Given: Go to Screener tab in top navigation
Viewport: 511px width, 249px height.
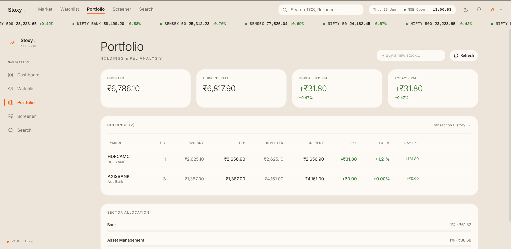Looking at the screenshot, I should (122, 9).
